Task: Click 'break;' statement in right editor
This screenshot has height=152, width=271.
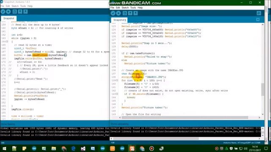Action: pyautogui.click(x=131, y=98)
